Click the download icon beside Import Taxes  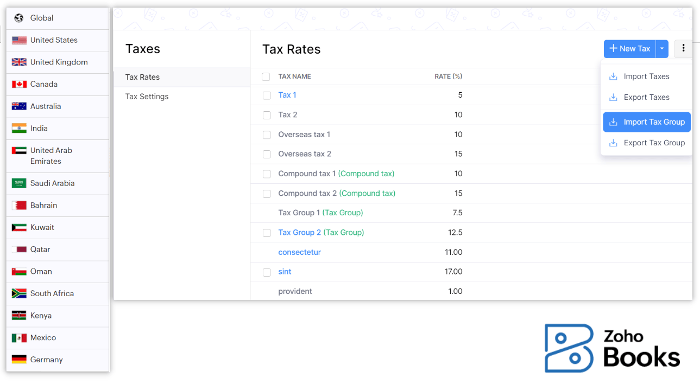click(x=613, y=76)
